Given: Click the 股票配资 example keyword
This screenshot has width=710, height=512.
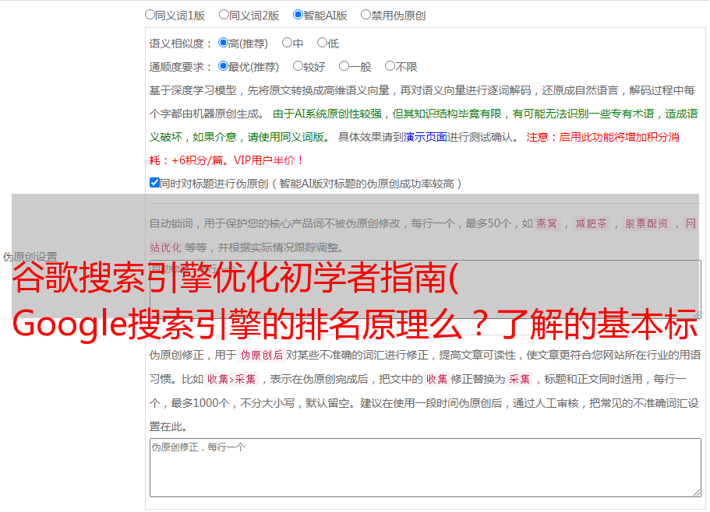Looking at the screenshot, I should 647,223.
